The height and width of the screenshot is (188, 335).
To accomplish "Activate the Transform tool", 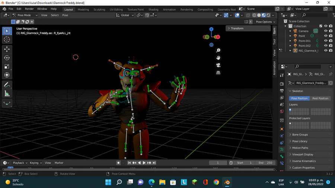I will pos(7,75).
